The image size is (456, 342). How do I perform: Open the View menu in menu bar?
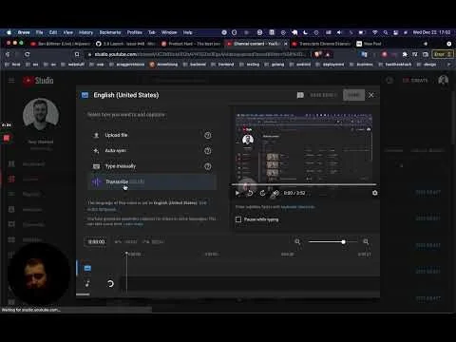(68, 32)
